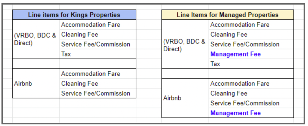Click Kings VRBO section Accommodation Fare cell

tap(91, 25)
